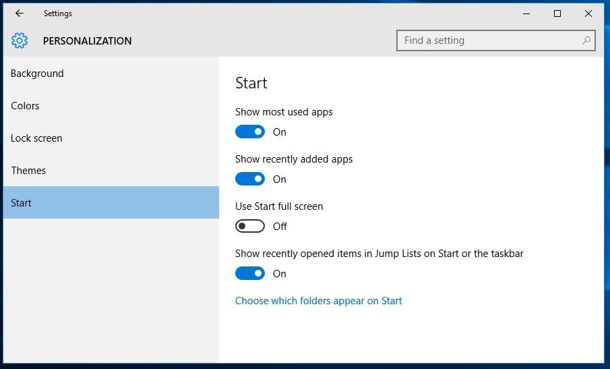
Task: Click the magnifier search icon
Action: point(586,40)
